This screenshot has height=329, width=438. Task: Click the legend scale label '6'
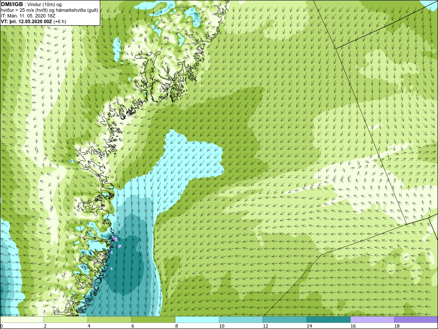(133, 326)
